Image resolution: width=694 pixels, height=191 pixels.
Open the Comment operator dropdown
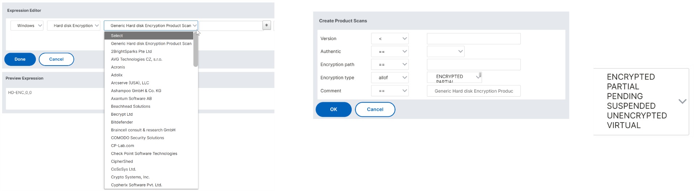tap(390, 91)
